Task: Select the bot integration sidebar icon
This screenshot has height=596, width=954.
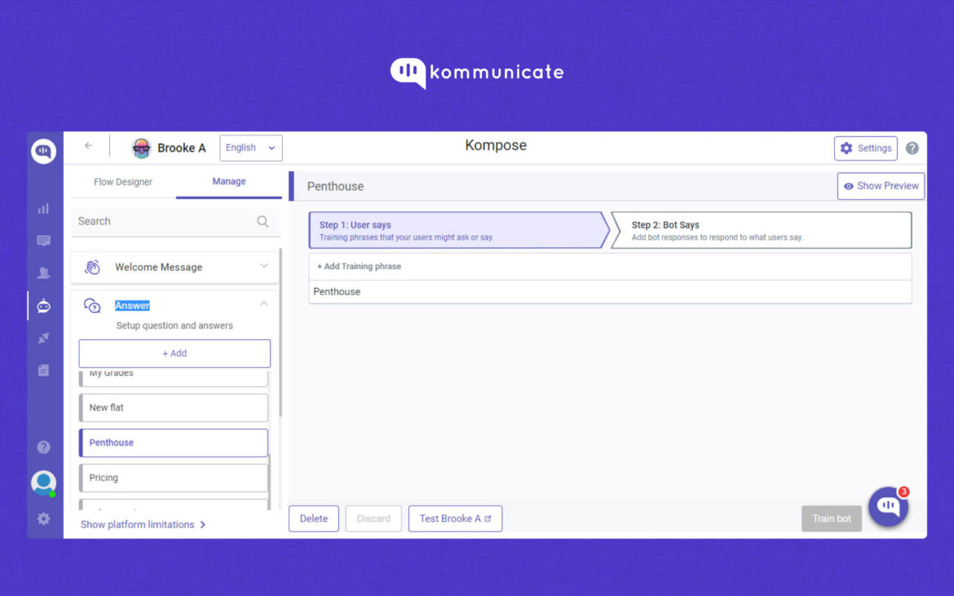Action: (x=43, y=306)
